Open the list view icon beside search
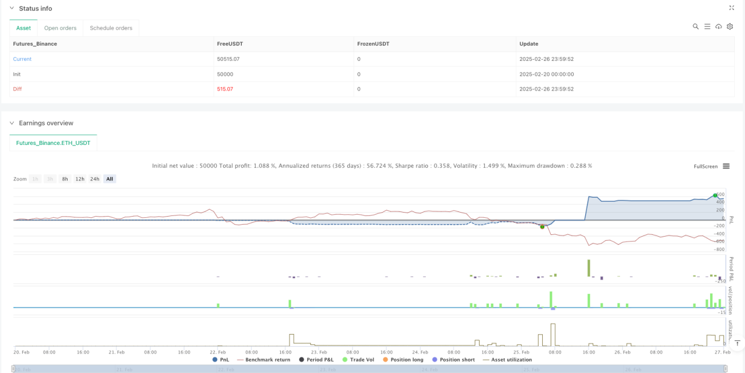The image size is (745, 373). tap(707, 26)
